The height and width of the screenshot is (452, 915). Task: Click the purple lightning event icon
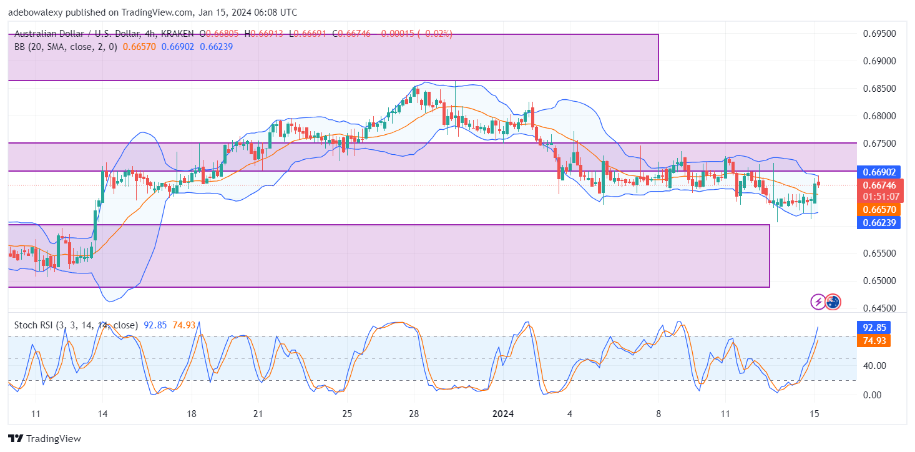point(818,302)
